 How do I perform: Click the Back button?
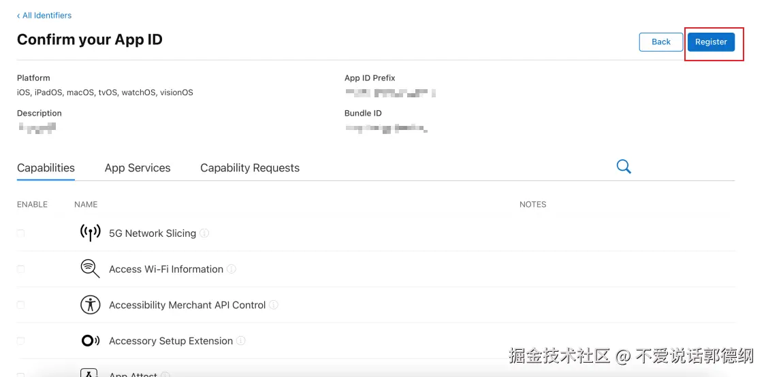tap(660, 42)
